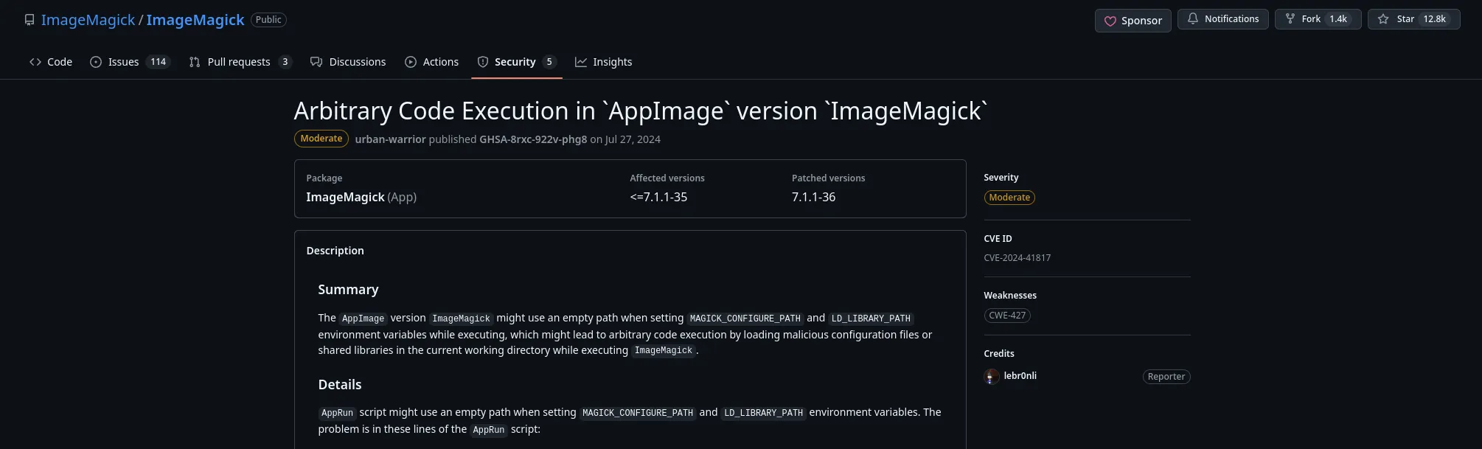Click the Security shield icon
Viewport: 1482px width, 449px height.
click(483, 62)
